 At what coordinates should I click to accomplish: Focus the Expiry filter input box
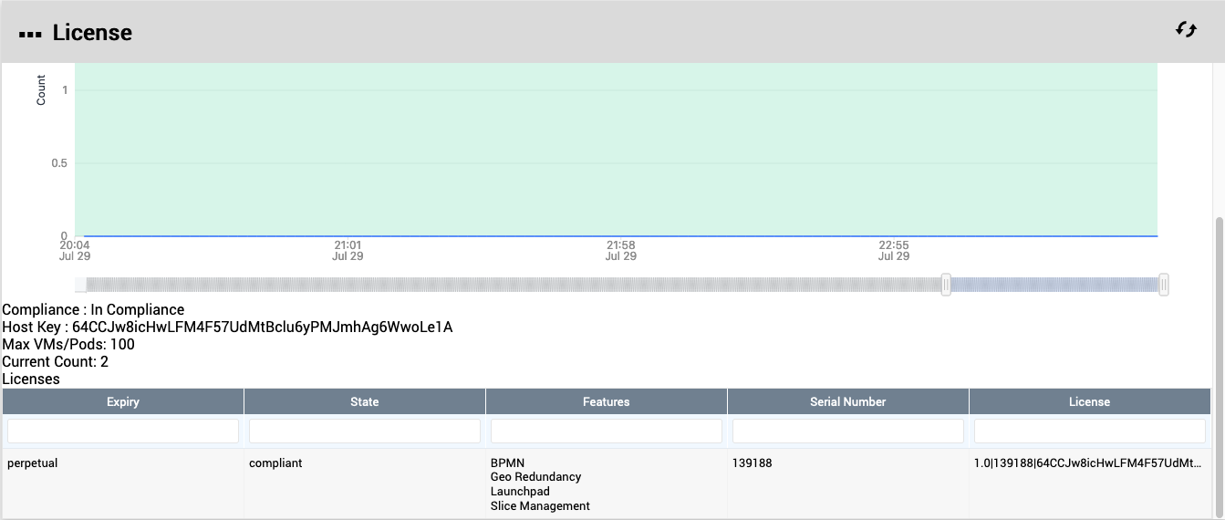[x=123, y=431]
